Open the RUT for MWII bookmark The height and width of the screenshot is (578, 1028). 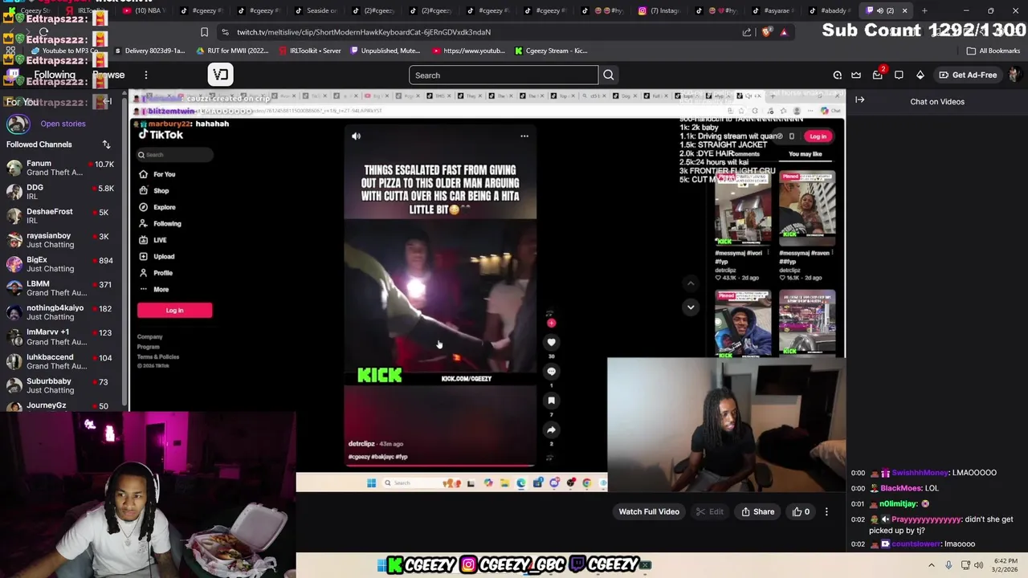pos(232,51)
